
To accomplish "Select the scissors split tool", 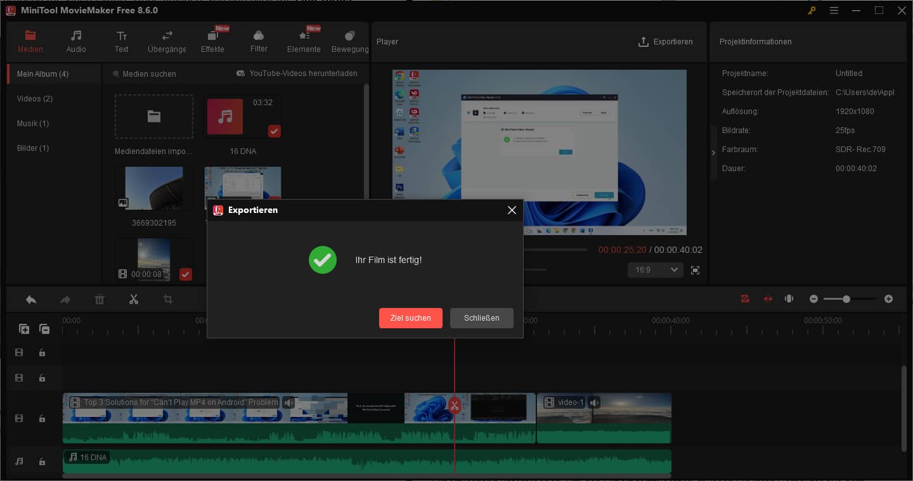I will [x=133, y=298].
